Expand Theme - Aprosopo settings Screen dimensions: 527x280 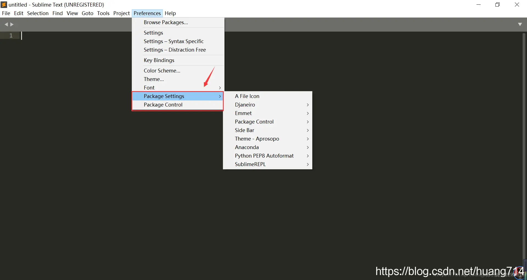(268, 139)
